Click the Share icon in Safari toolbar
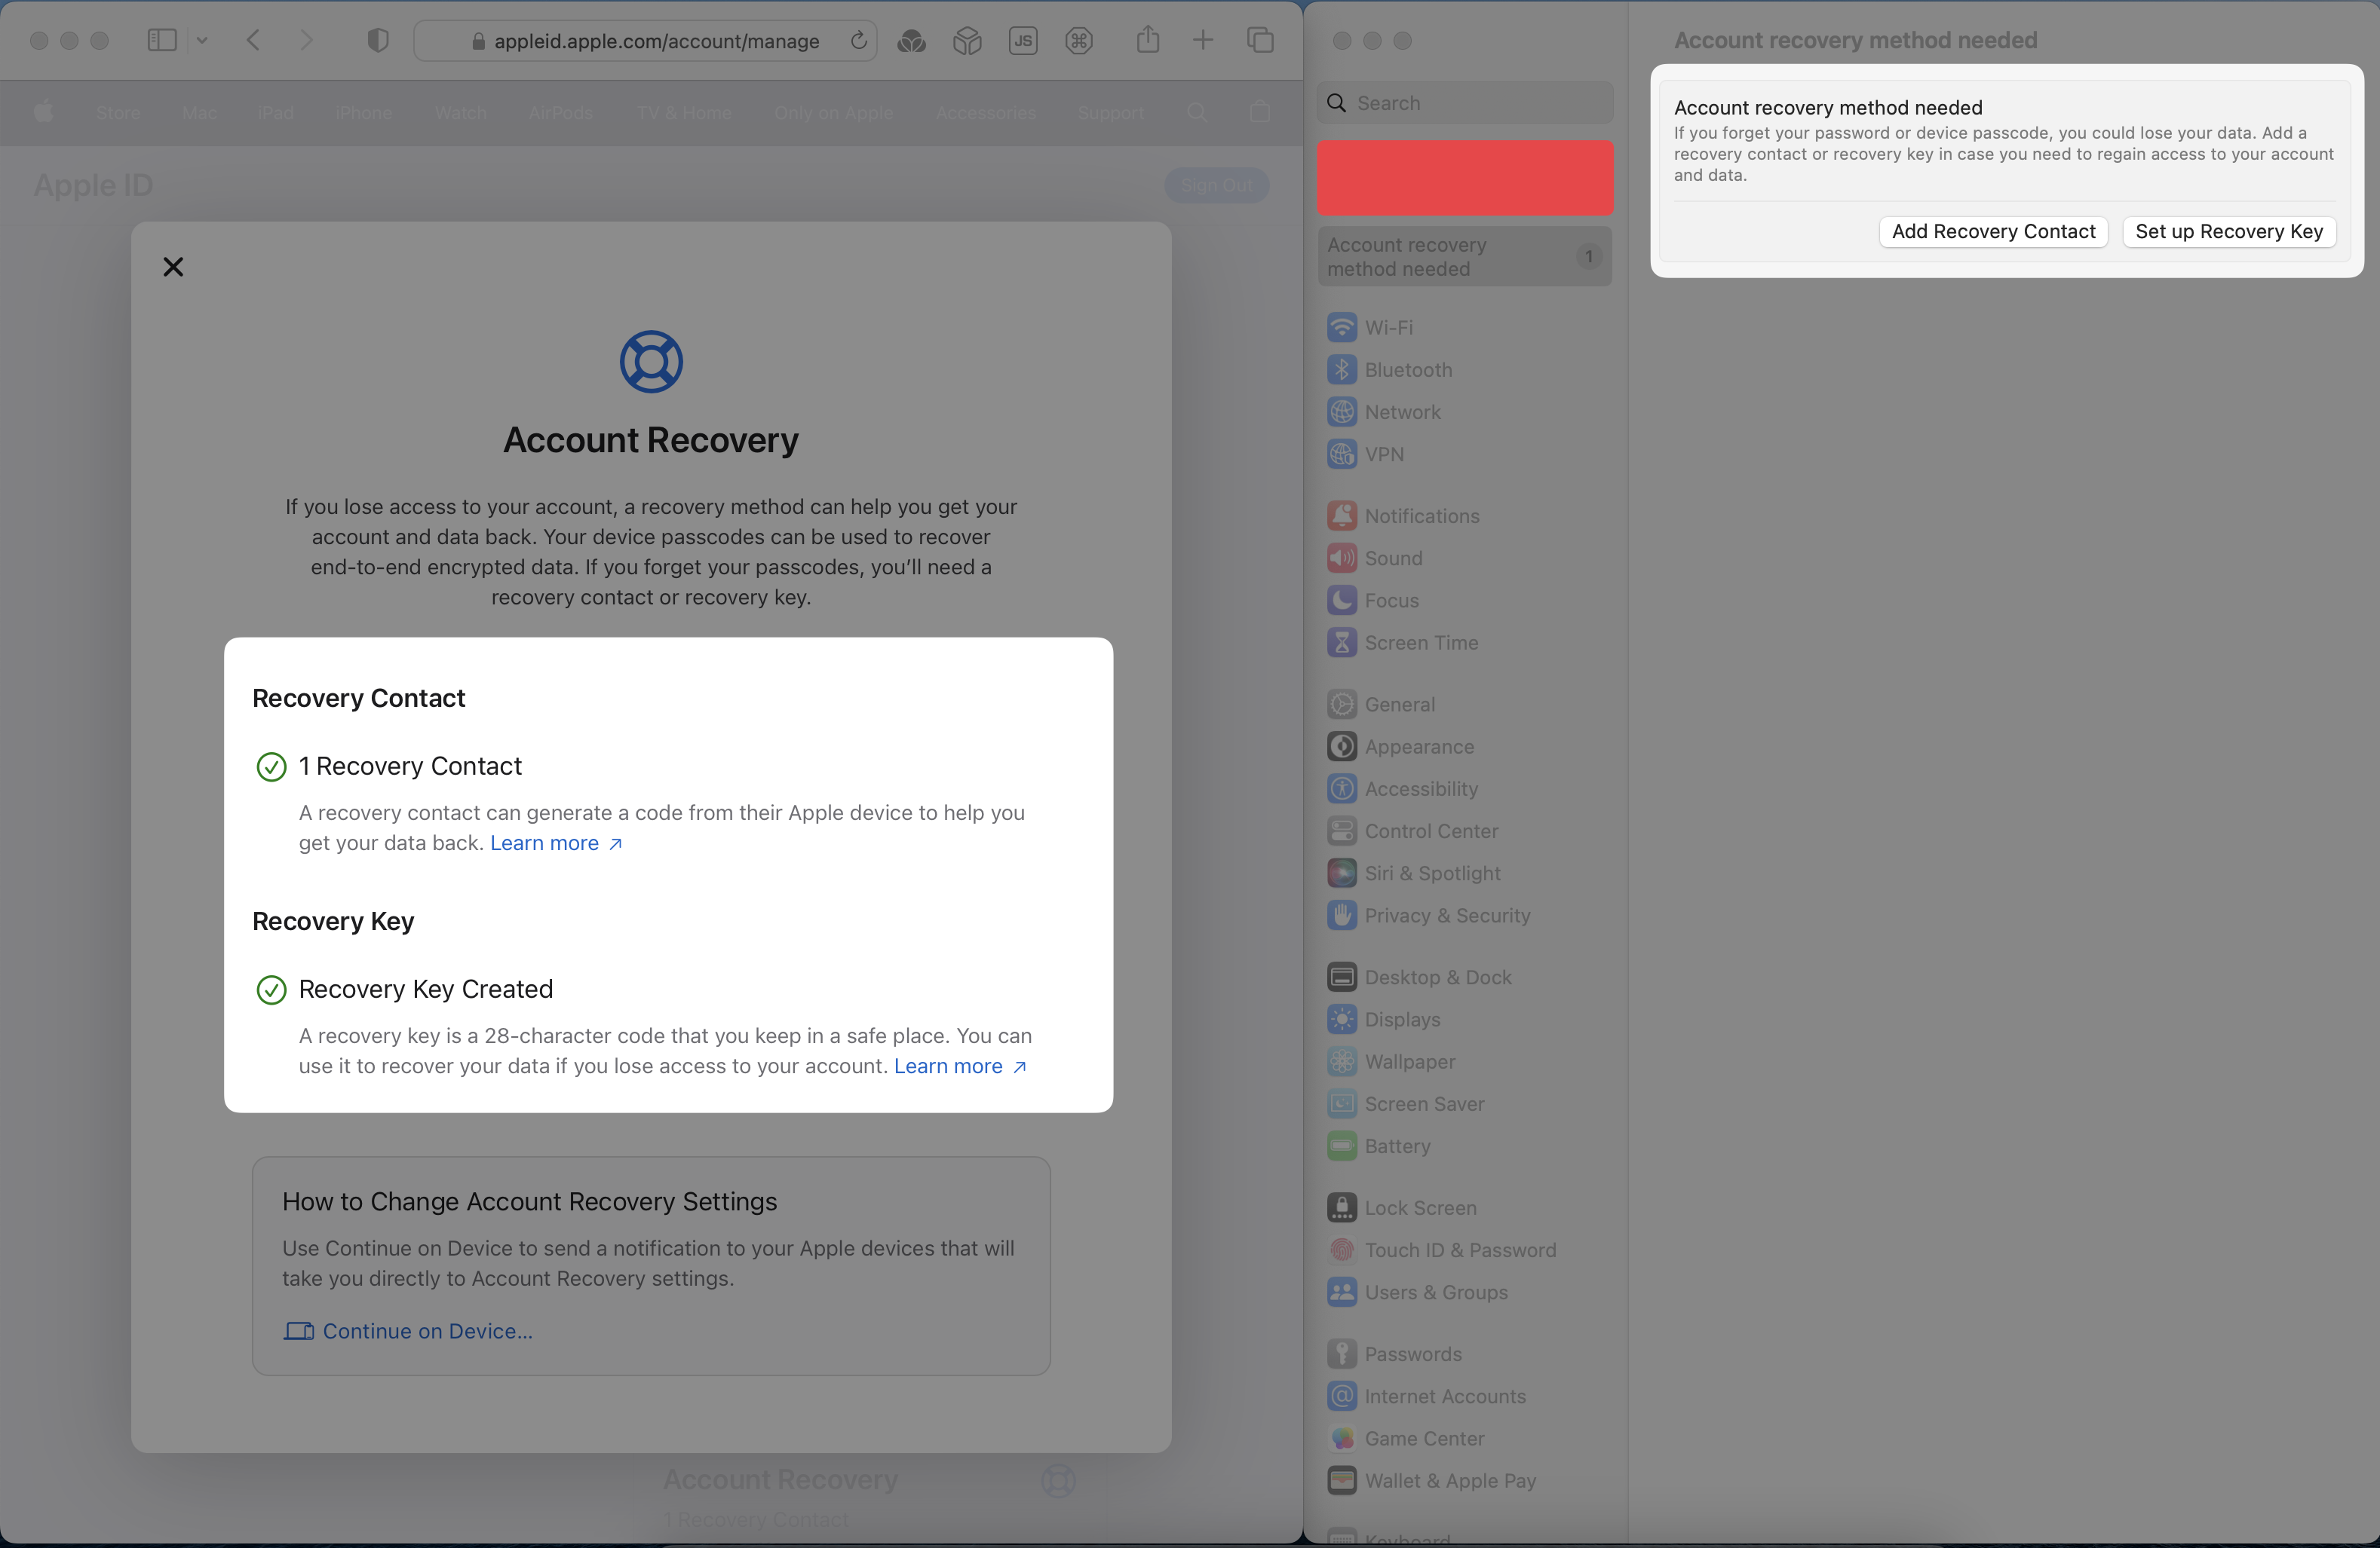This screenshot has height=1548, width=2380. pyautogui.click(x=1147, y=40)
